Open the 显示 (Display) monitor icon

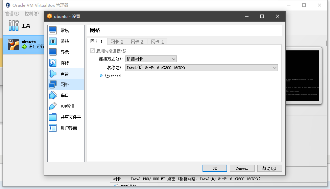[x=53, y=52]
